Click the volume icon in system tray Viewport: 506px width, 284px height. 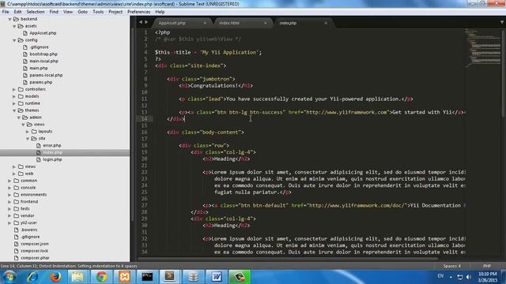tap(469, 277)
